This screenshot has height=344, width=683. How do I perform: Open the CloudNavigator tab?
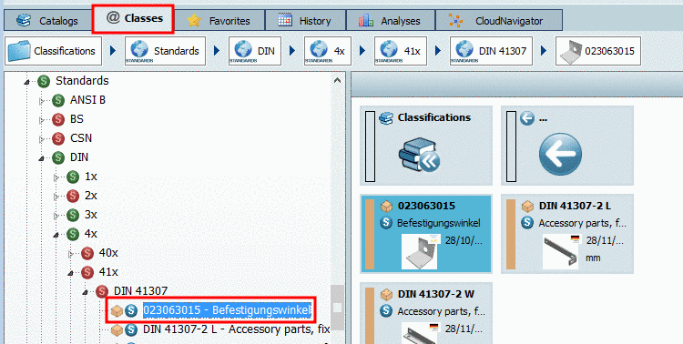[x=499, y=20]
